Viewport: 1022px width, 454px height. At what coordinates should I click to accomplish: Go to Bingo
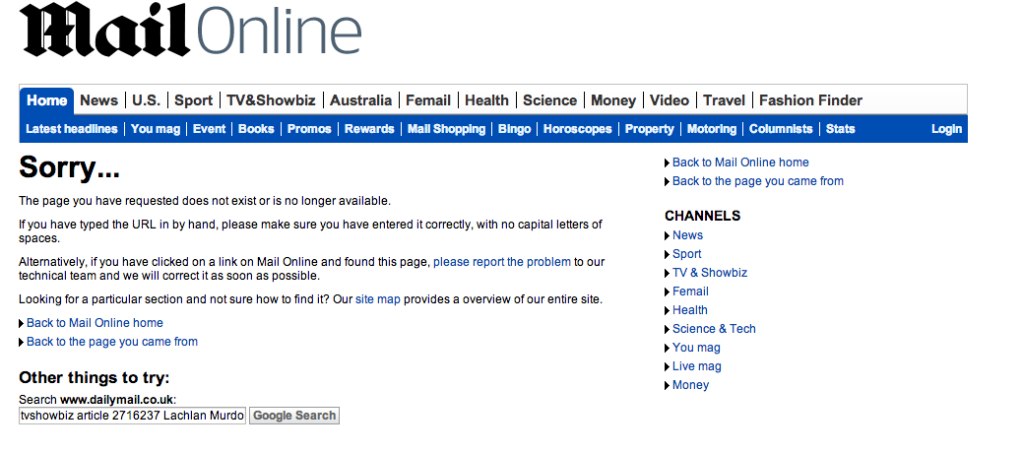click(514, 128)
